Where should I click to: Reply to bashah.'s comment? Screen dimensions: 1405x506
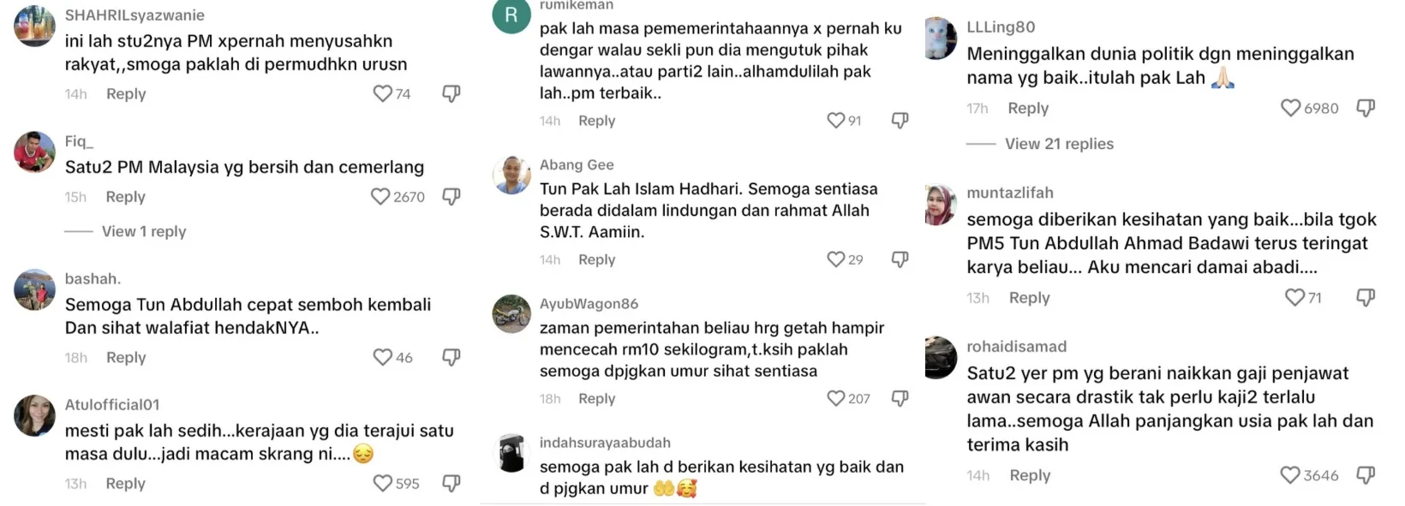click(126, 357)
